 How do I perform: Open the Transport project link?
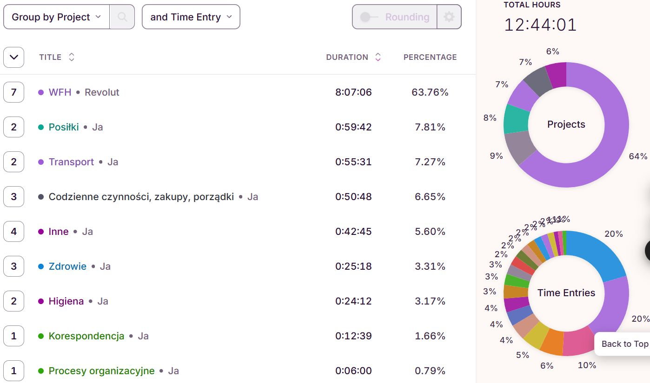pos(71,162)
